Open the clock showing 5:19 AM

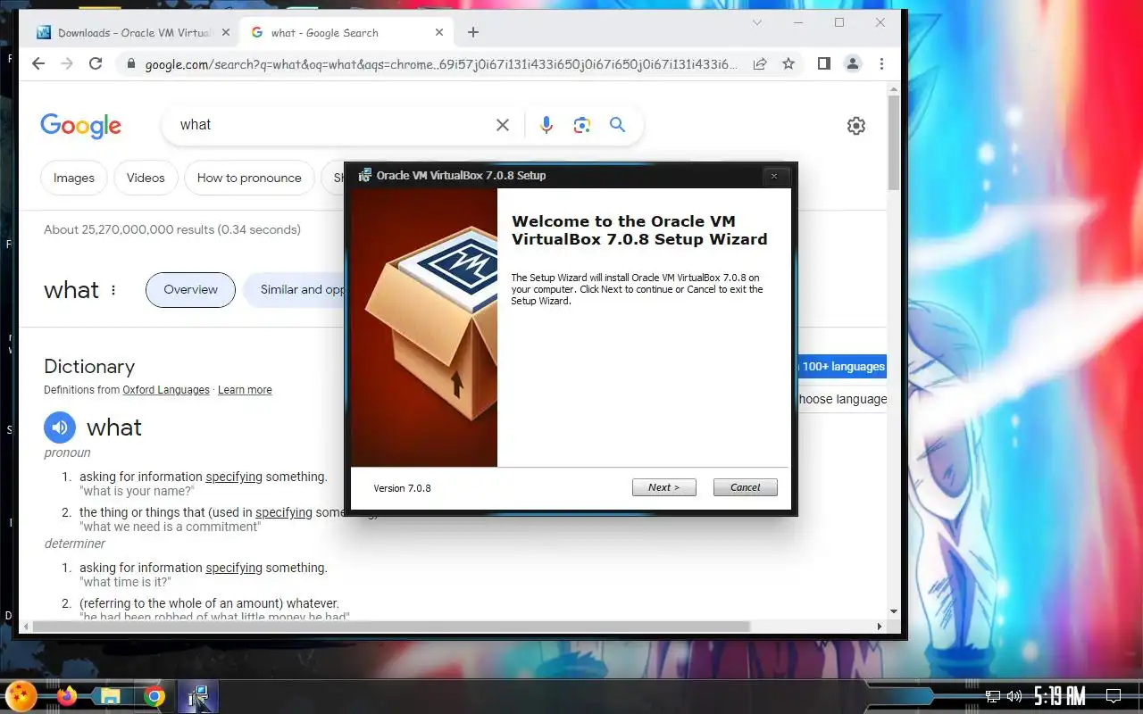(1060, 696)
